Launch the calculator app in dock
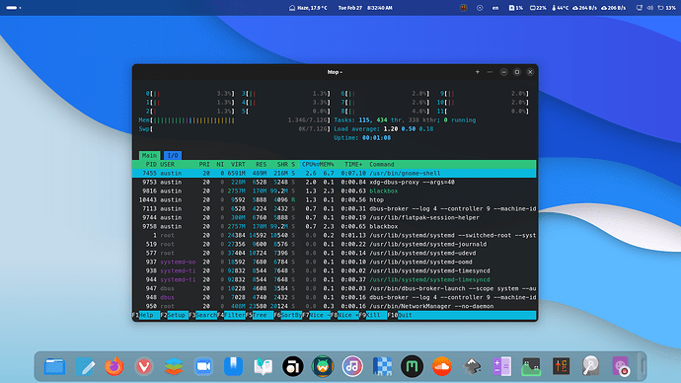 [x=501, y=366]
